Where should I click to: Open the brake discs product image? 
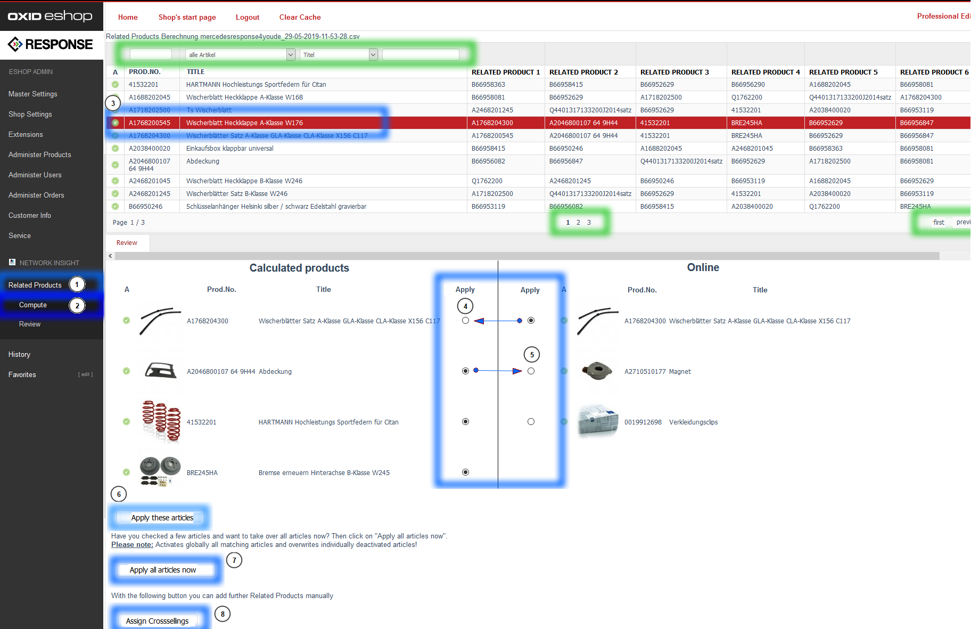coord(161,472)
